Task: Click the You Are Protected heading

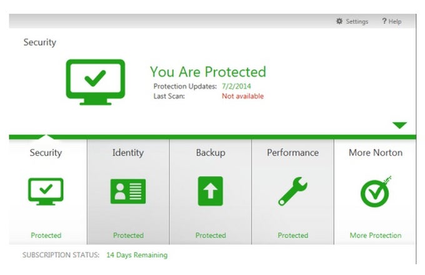Action: [207, 72]
